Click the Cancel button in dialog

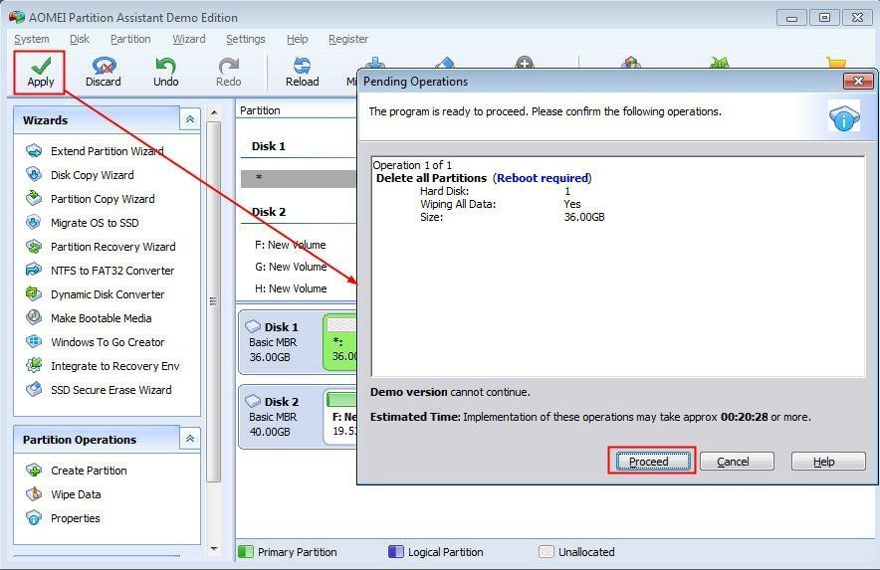pos(737,462)
